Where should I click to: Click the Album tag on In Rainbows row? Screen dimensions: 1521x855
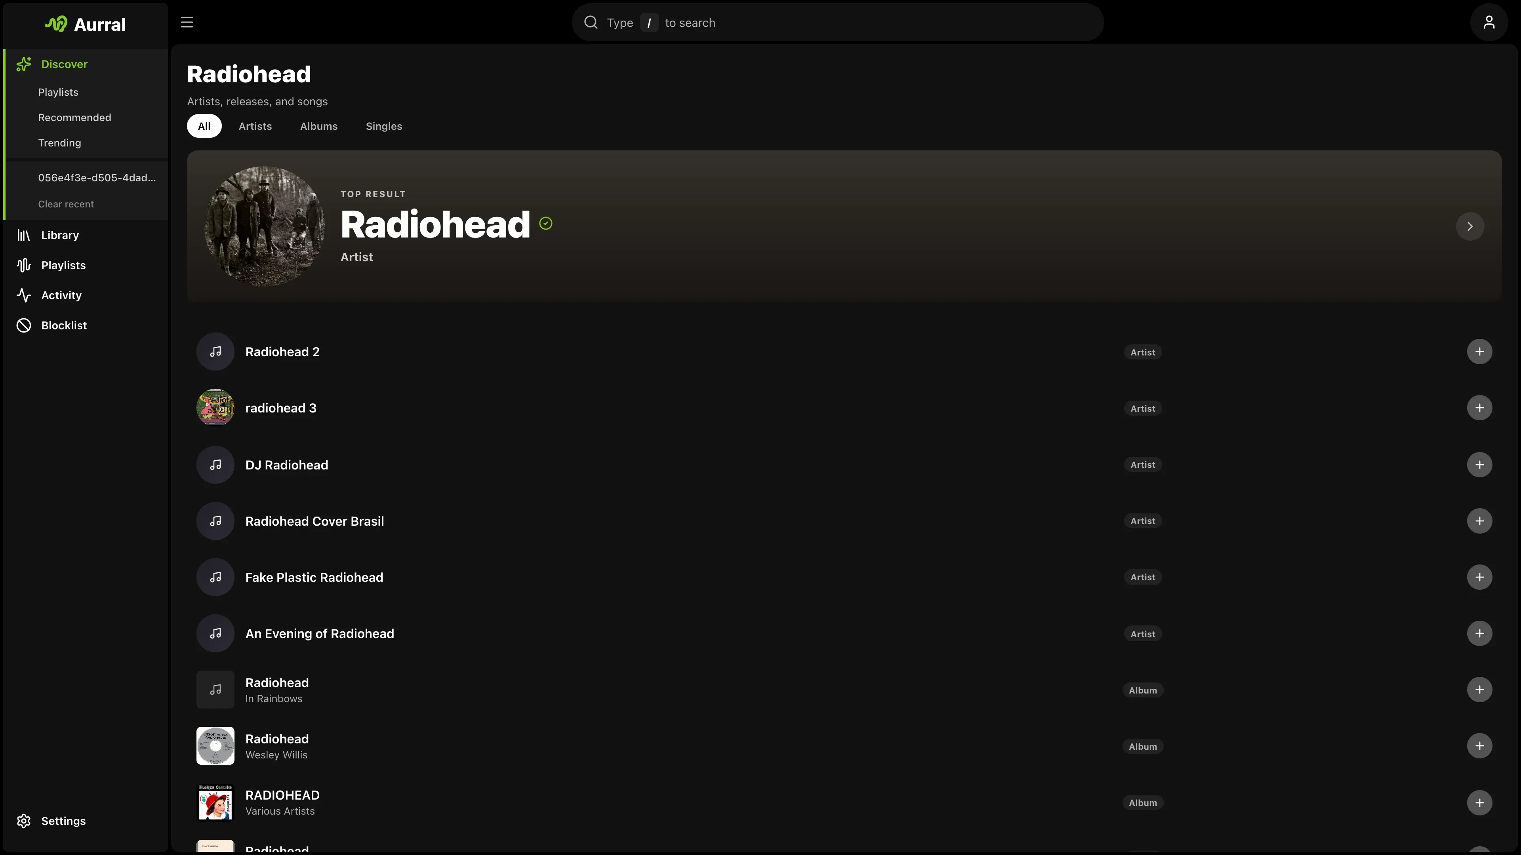1143,690
